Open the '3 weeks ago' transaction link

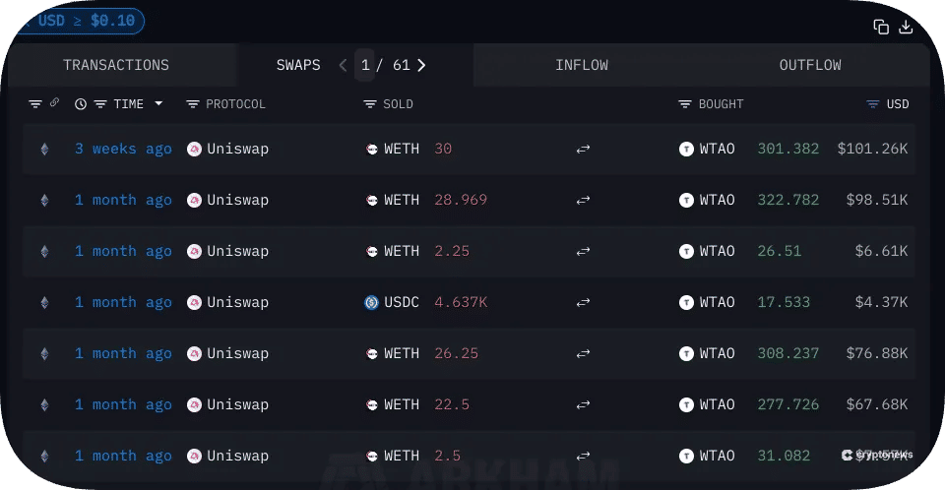(x=123, y=149)
